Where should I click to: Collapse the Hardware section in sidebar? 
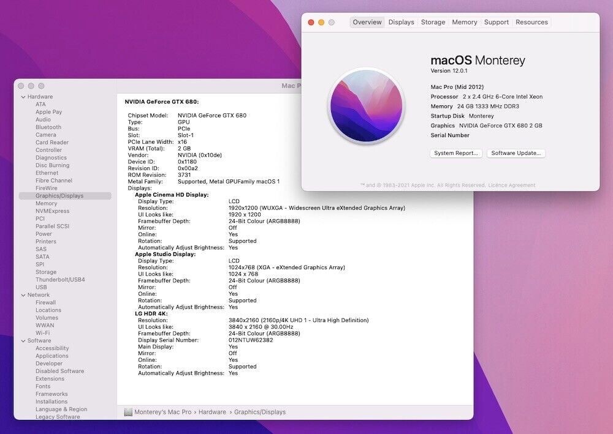click(23, 97)
